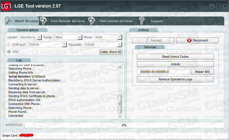Viewport: 229px width, 140px height.
Task: Select the Actions tab header
Action: [x=144, y=30]
